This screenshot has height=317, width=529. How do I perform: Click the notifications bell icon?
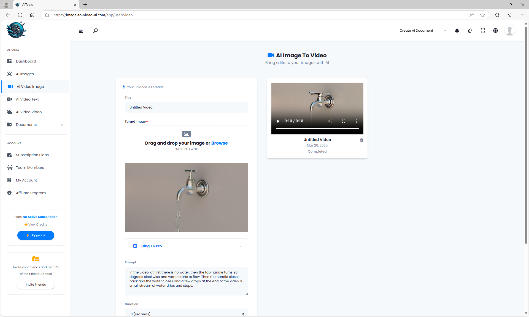click(x=457, y=31)
